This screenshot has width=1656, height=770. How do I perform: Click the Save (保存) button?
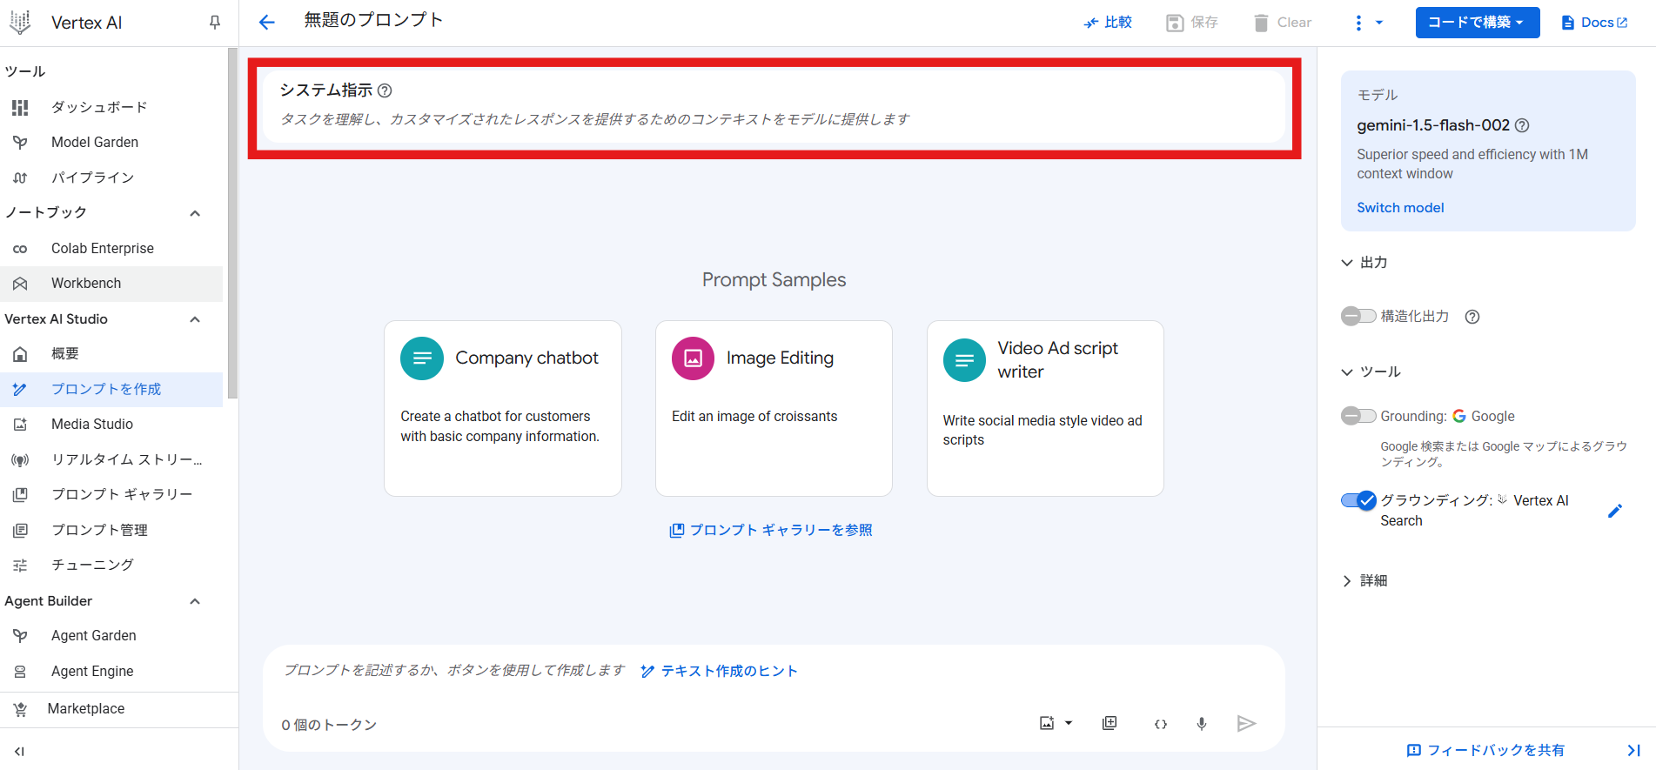[1192, 23]
